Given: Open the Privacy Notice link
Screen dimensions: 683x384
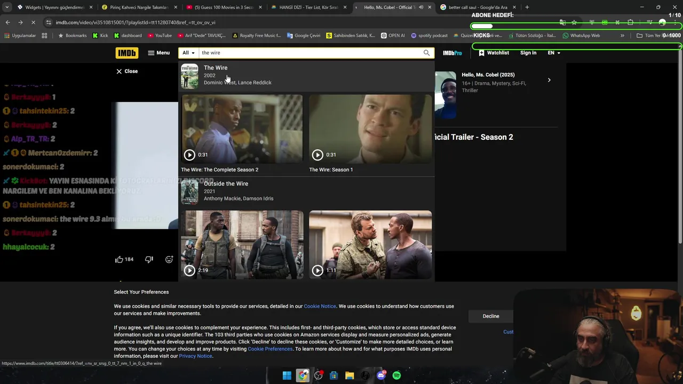Looking at the screenshot, I should (x=195, y=356).
